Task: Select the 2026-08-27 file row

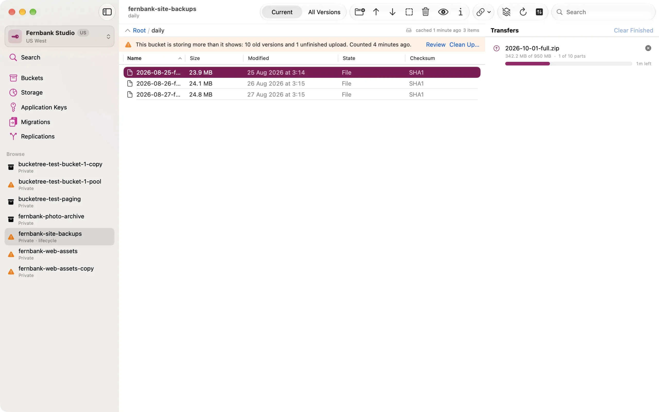Action: click(302, 95)
